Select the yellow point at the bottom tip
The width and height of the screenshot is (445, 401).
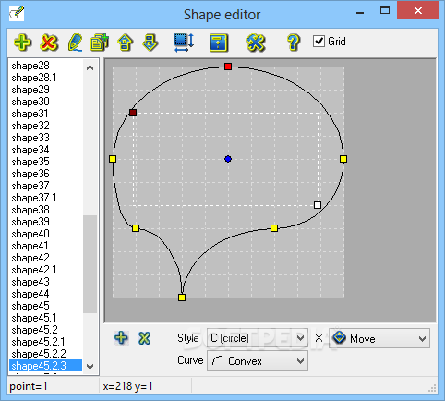tap(182, 298)
